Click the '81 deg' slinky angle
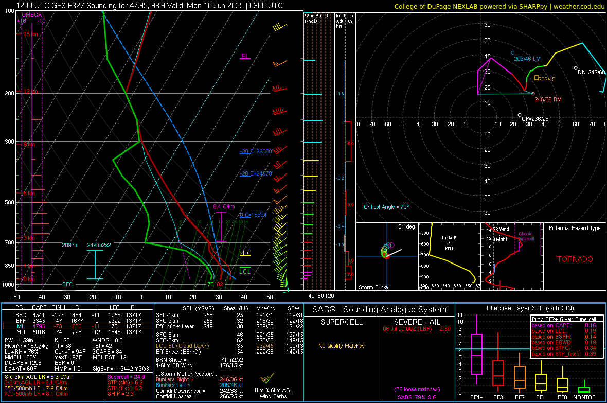The image size is (607, 403). [x=406, y=226]
